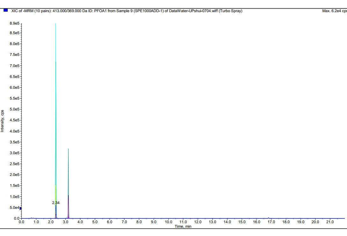Click the XIC of -MRM chromatogram title

(127, 11)
